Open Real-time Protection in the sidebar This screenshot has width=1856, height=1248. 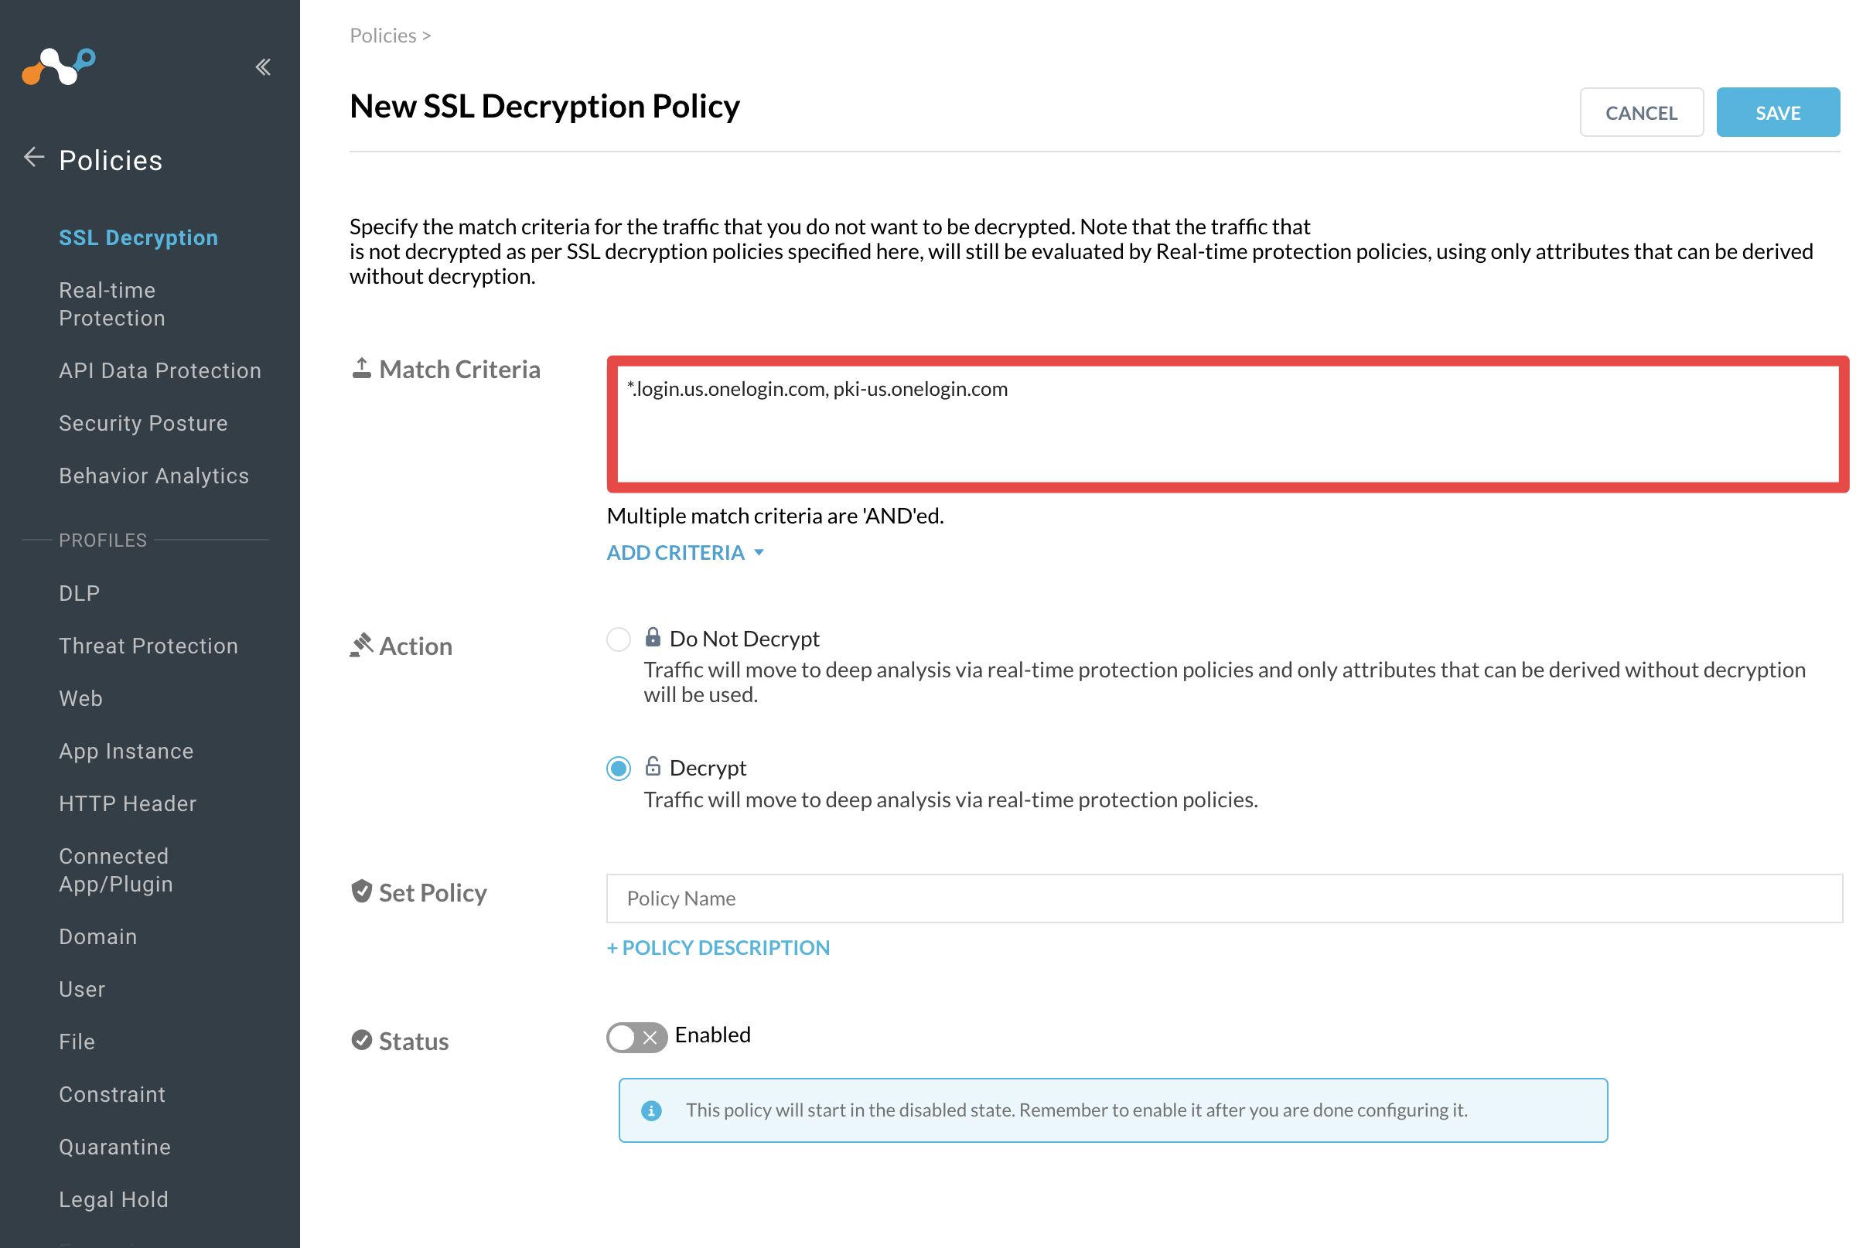click(112, 304)
